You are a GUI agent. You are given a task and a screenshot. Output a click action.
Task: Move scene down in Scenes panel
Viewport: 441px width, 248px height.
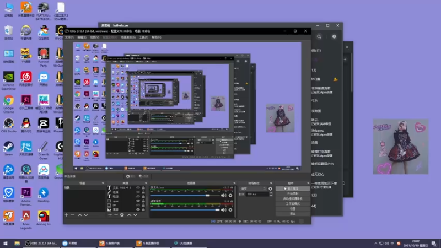[x=86, y=215]
